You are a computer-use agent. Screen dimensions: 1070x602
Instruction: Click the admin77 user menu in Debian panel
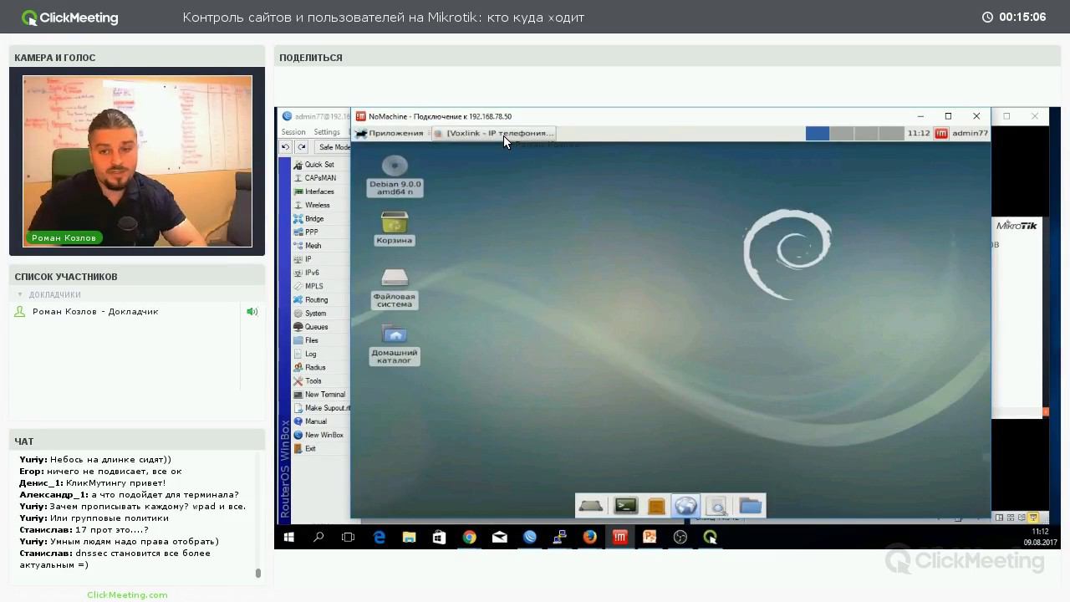pos(970,133)
